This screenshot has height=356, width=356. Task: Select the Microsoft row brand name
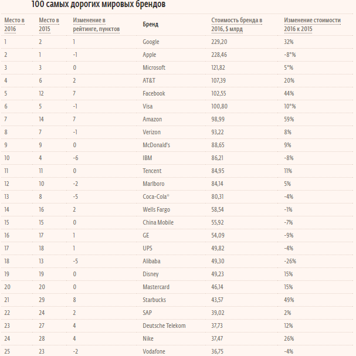154,67
